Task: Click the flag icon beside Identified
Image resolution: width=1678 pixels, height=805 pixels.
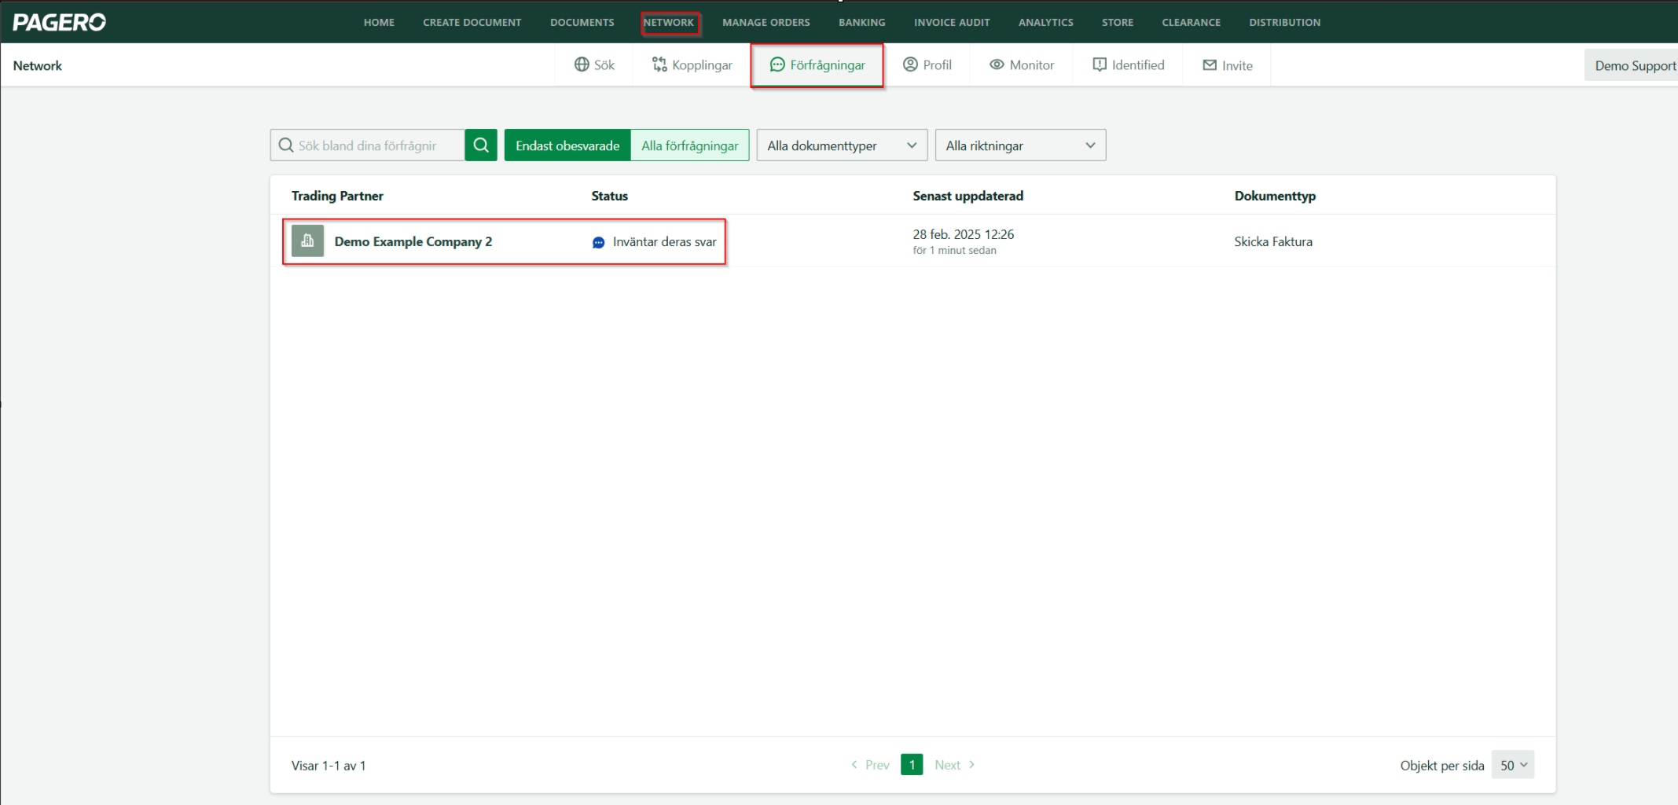Action: coord(1100,64)
